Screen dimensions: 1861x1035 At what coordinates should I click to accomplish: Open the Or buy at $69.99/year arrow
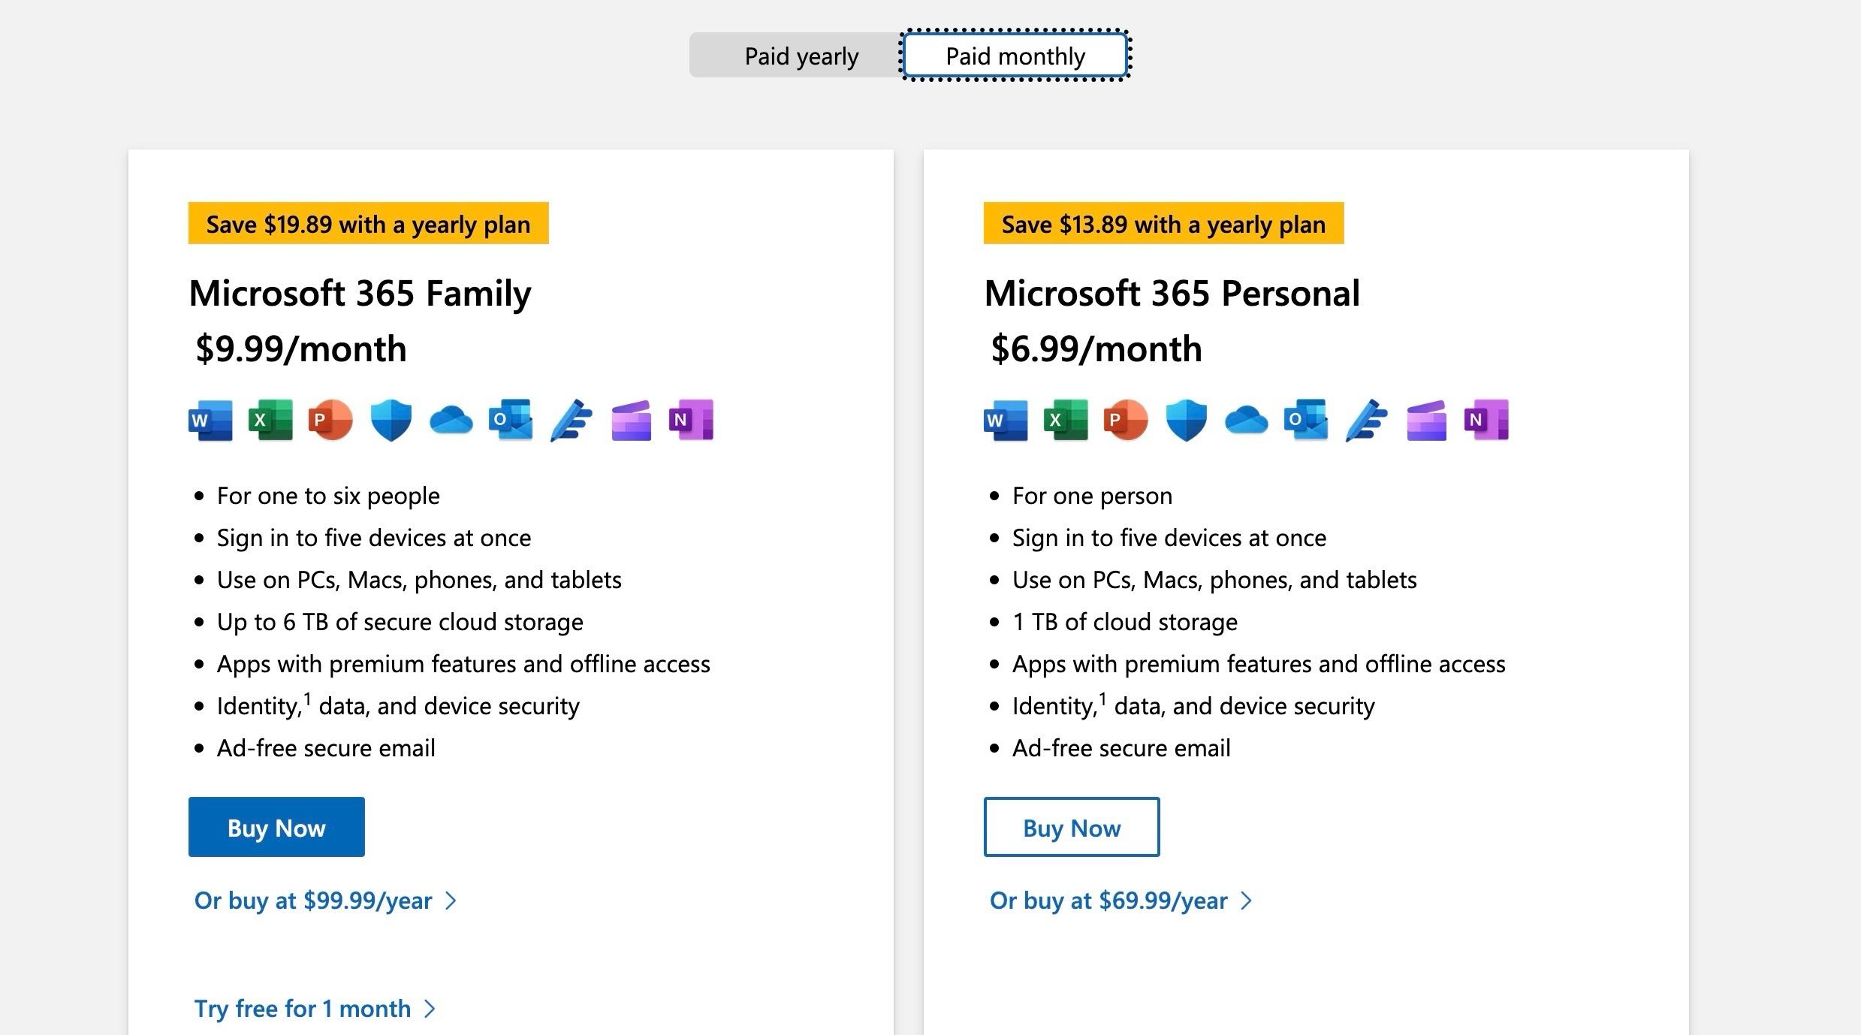[x=1246, y=900]
